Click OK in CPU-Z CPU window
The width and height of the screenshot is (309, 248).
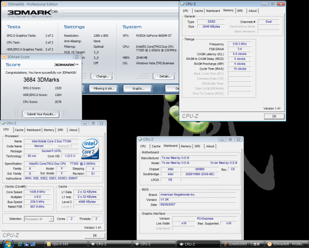[x=95, y=235]
